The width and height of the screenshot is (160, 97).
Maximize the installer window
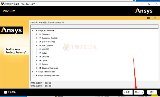(x=149, y=4)
